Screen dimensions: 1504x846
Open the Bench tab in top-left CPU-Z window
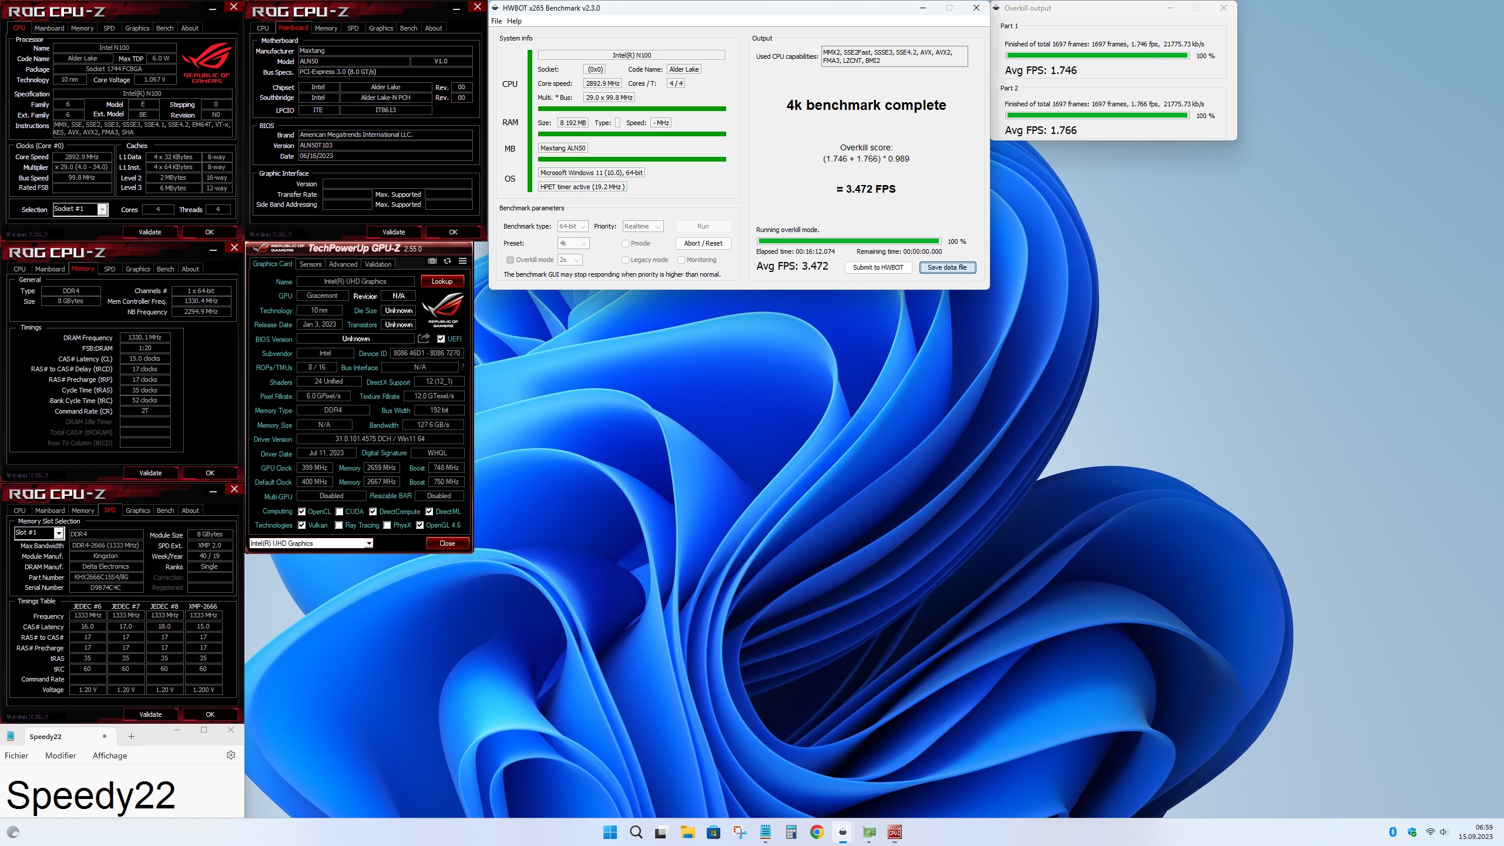[164, 28]
